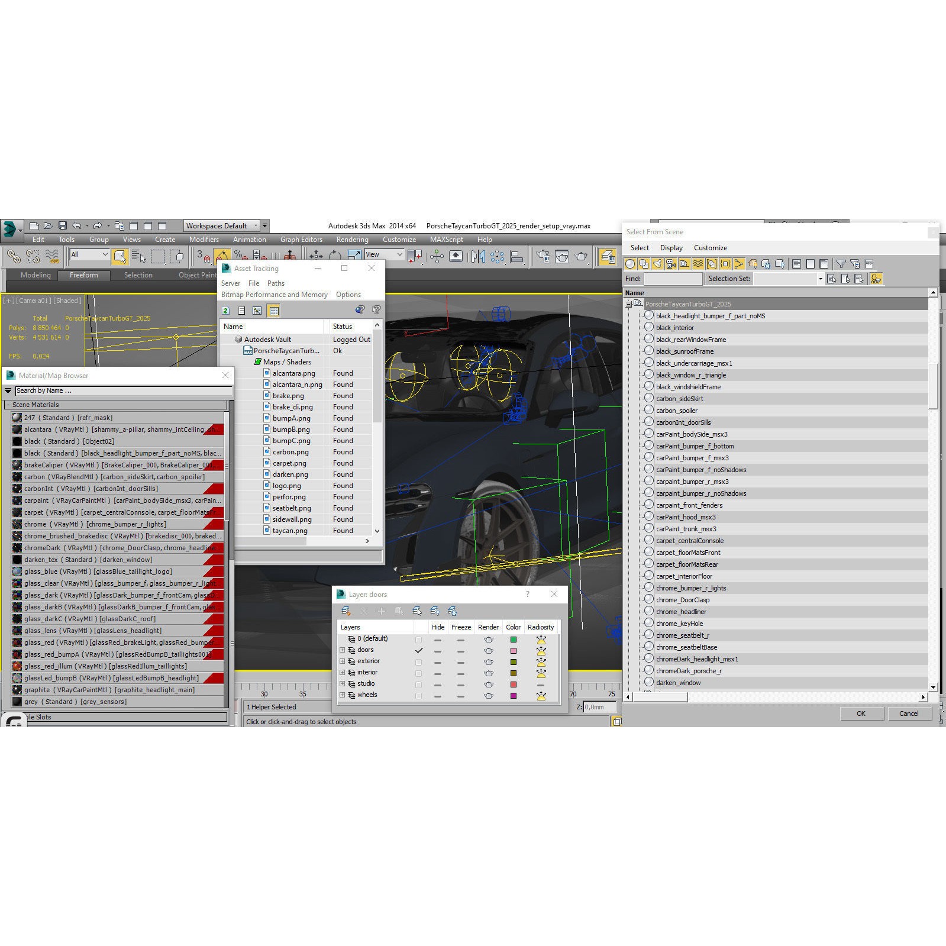Screen dimensions: 946x946
Task: Click the application logo menu button
Action: (x=10, y=230)
